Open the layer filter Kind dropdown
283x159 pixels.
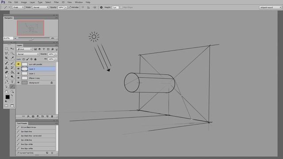(x=24, y=49)
